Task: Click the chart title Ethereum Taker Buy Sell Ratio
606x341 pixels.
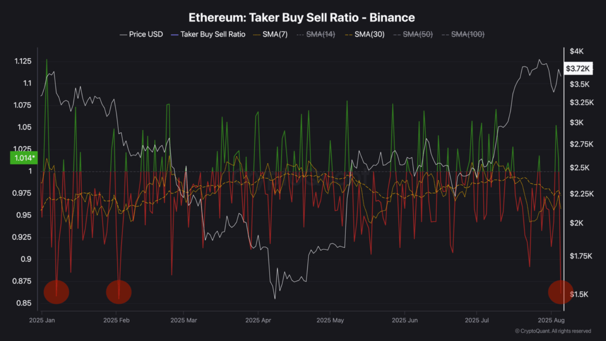Action: pyautogui.click(x=302, y=18)
